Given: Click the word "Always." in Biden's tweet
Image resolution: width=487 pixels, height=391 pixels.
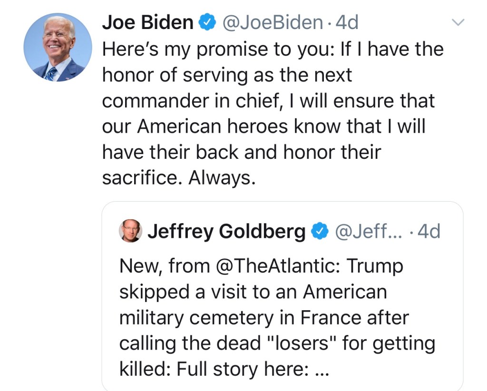Looking at the screenshot, I should click(x=223, y=178).
